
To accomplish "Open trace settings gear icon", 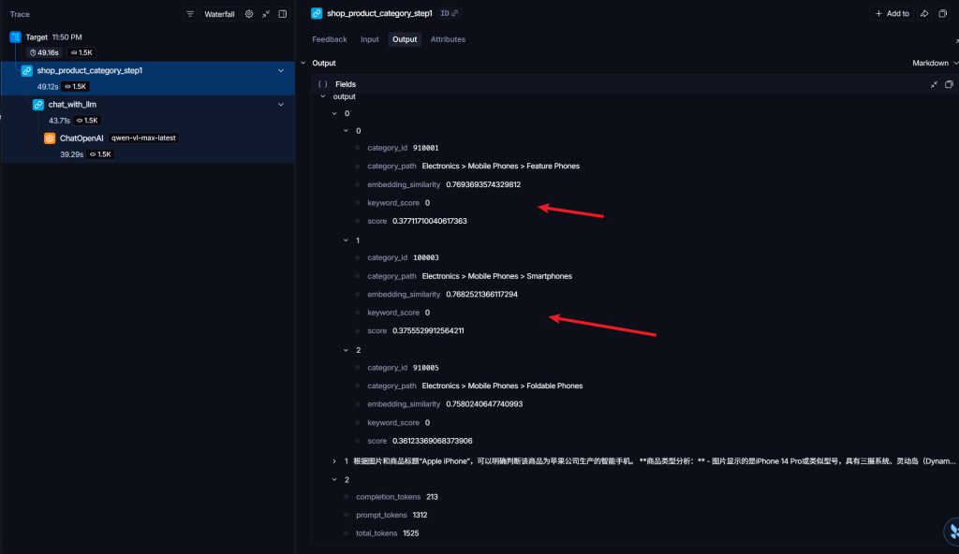I will pos(249,14).
